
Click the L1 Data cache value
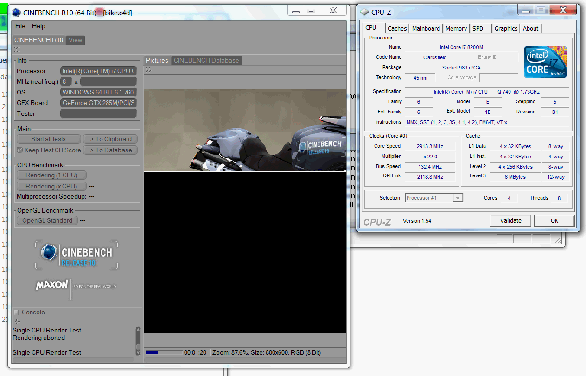tap(516, 146)
